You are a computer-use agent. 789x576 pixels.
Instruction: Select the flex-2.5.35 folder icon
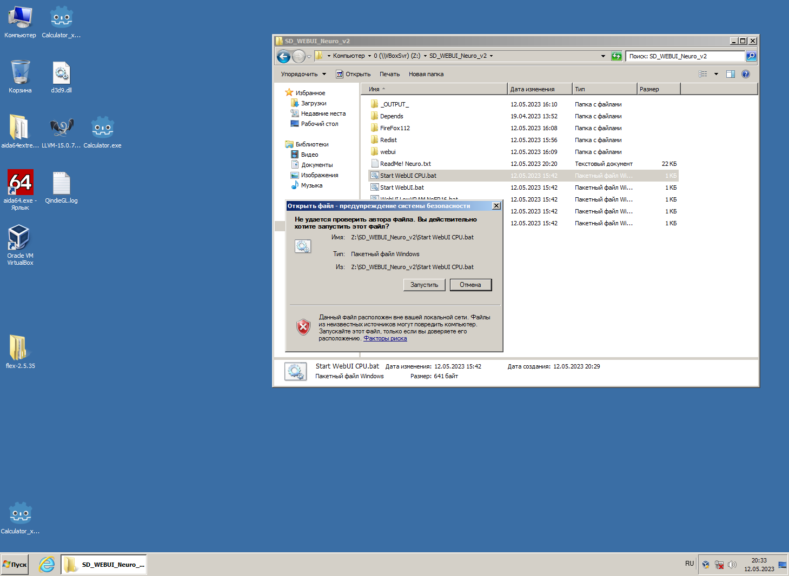click(x=20, y=352)
